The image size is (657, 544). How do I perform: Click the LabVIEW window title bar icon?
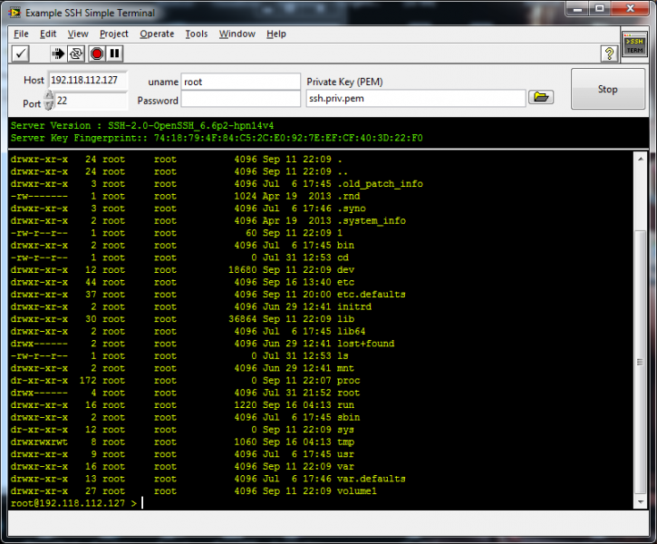(x=14, y=13)
